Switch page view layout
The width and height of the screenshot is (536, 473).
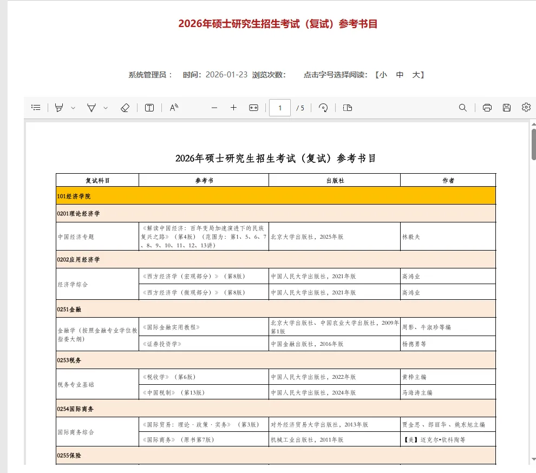[347, 108]
